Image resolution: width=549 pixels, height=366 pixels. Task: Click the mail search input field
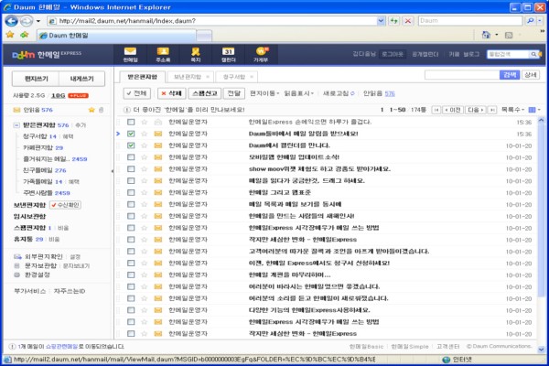pos(462,75)
